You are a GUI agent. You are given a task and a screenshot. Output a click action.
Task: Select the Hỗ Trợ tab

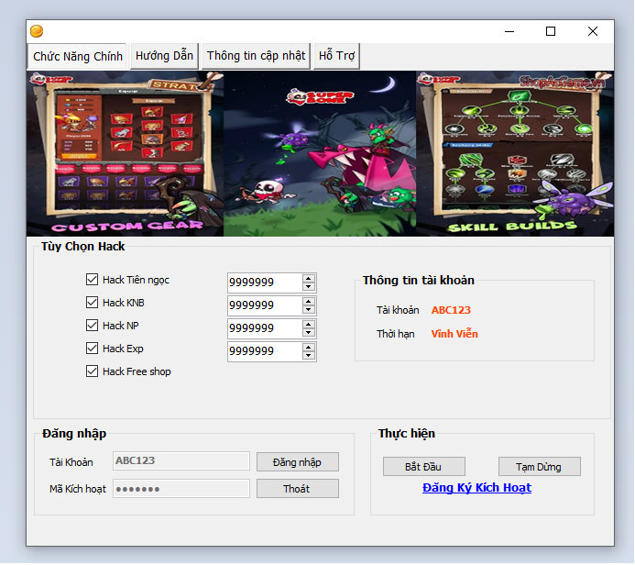336,56
